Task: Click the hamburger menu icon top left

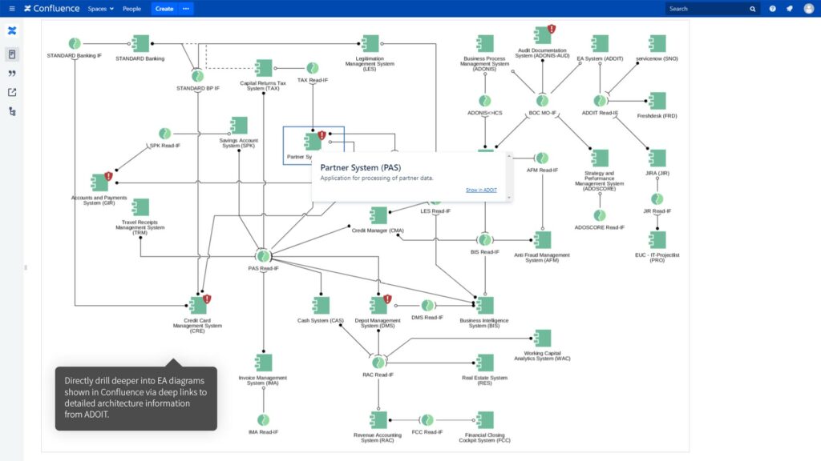Action: tap(11, 9)
